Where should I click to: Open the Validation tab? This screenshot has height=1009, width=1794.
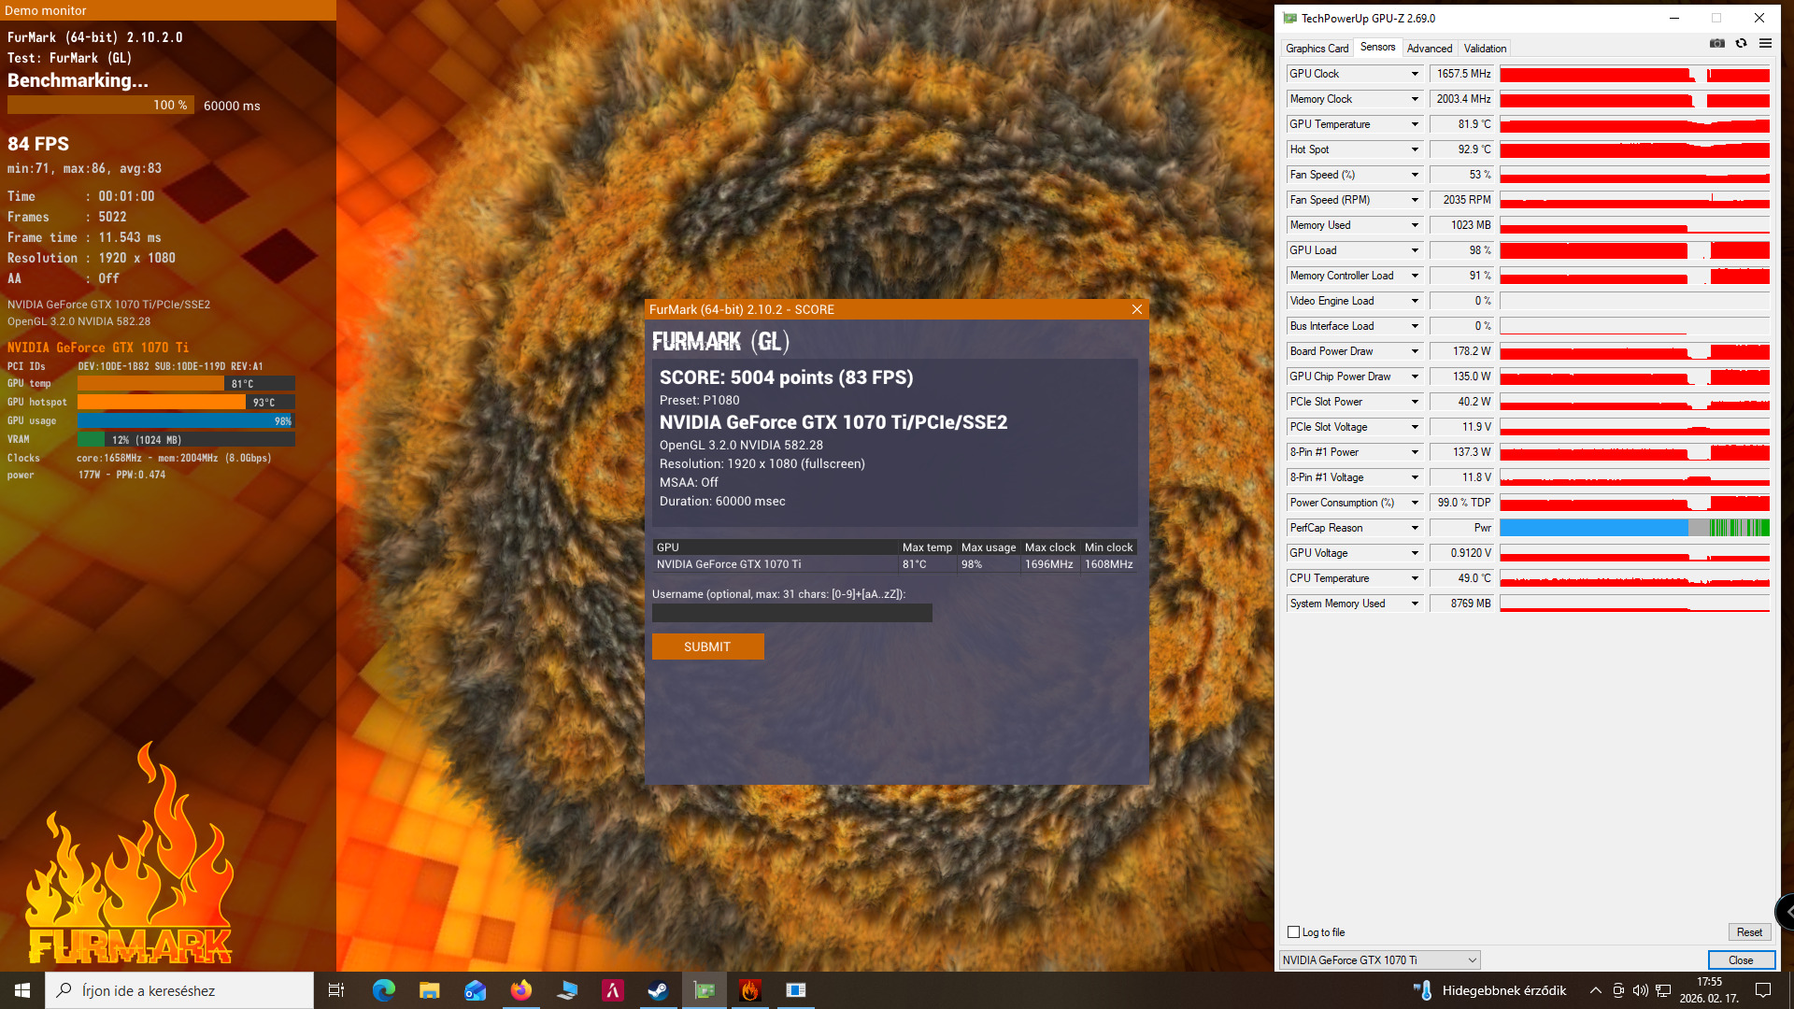tap(1485, 49)
